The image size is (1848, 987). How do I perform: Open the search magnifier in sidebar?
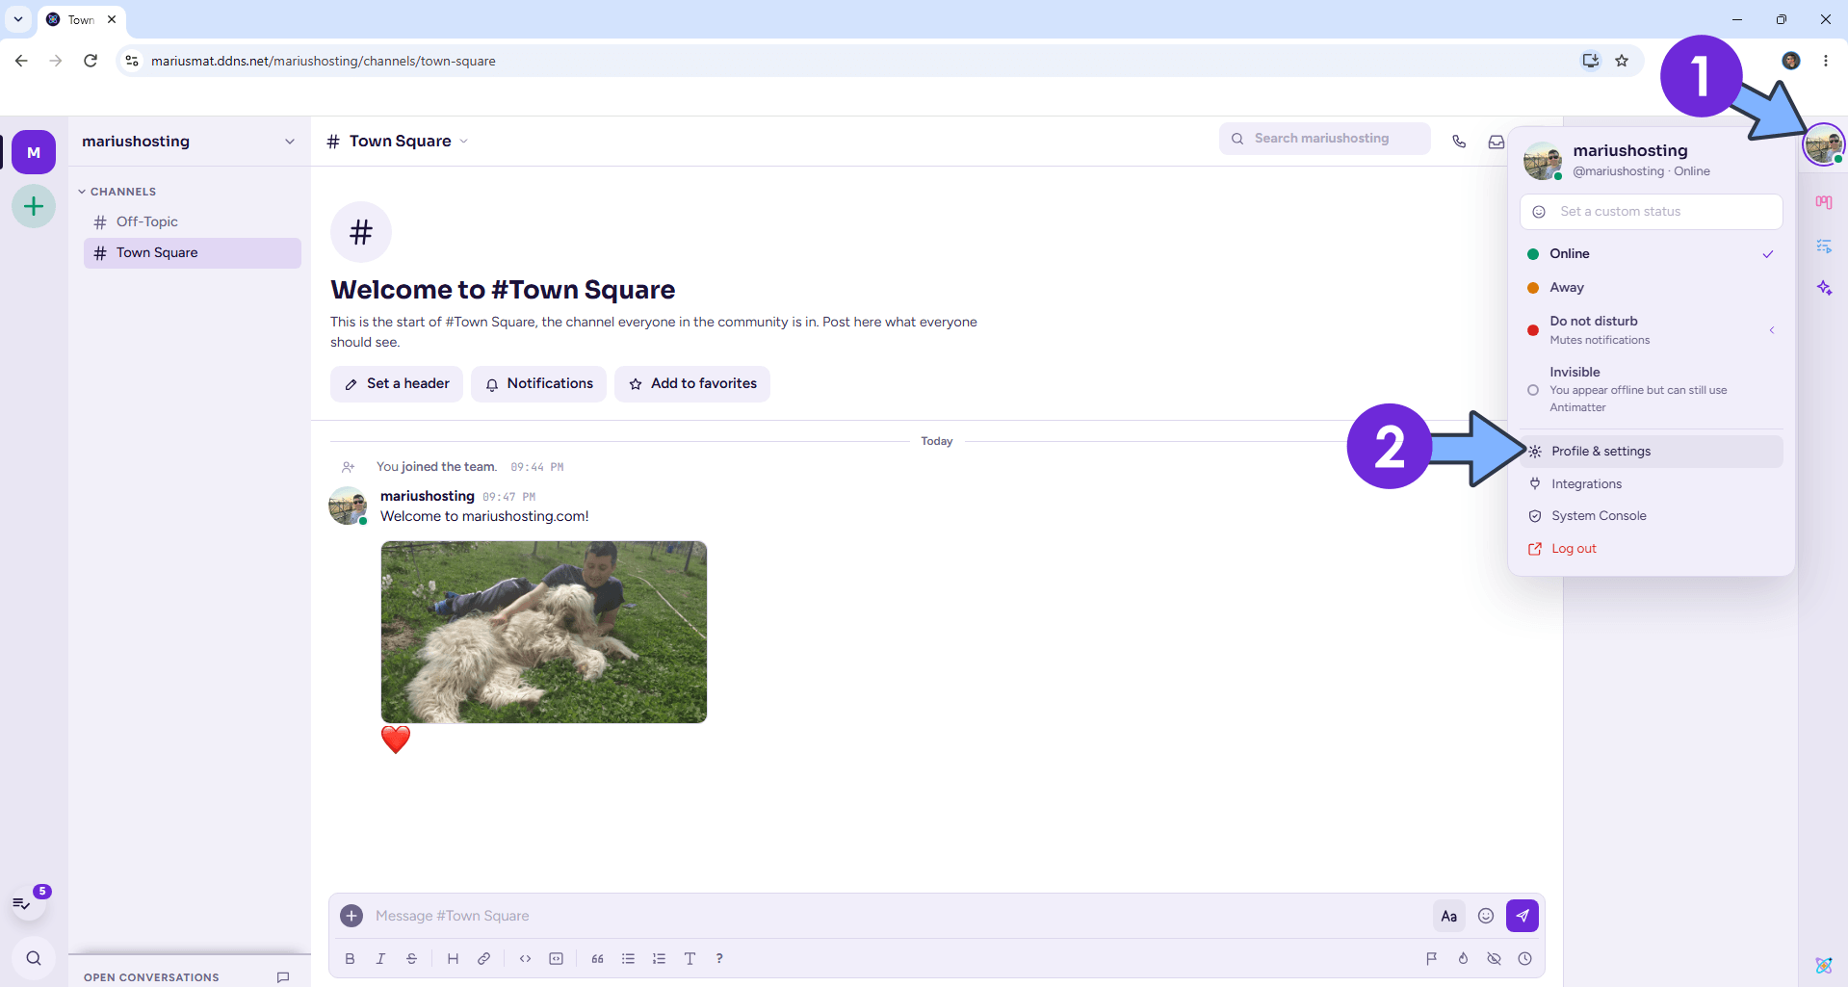point(34,958)
